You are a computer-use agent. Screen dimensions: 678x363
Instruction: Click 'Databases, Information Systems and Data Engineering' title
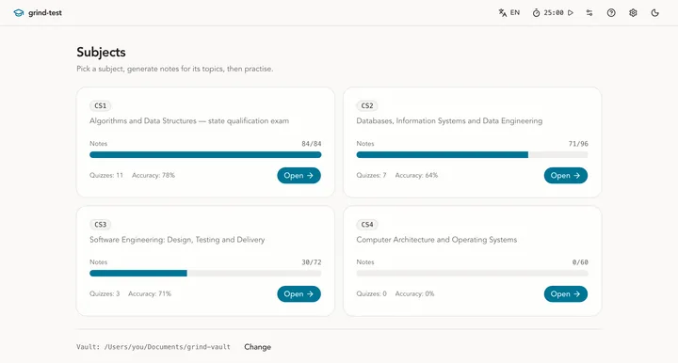click(x=449, y=121)
